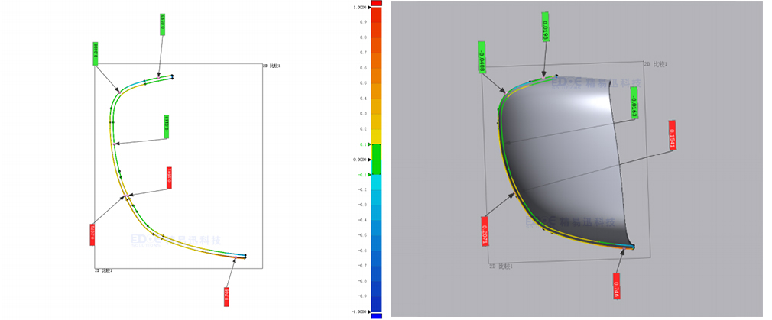Image resolution: width=772 pixels, height=320 pixels.
Task: Pick the green band of the color legend
Action: coord(376,160)
